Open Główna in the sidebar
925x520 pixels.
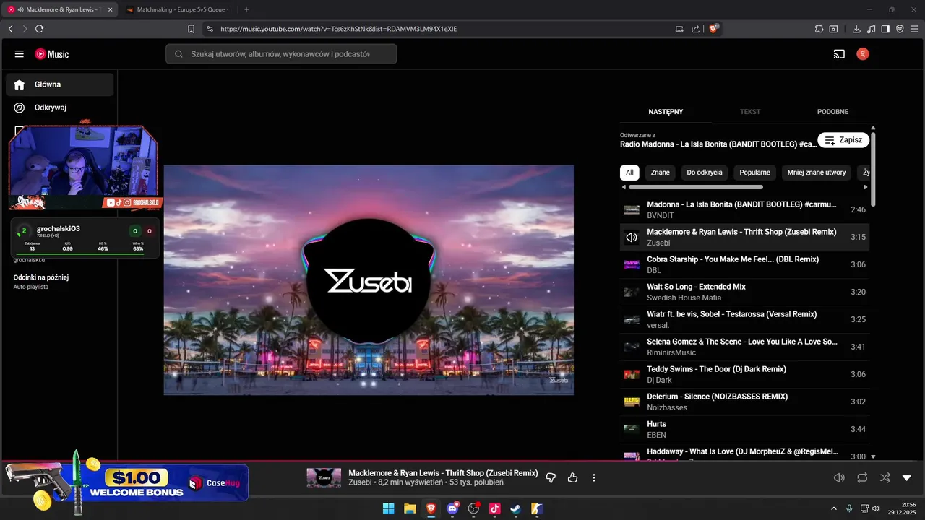click(59, 84)
